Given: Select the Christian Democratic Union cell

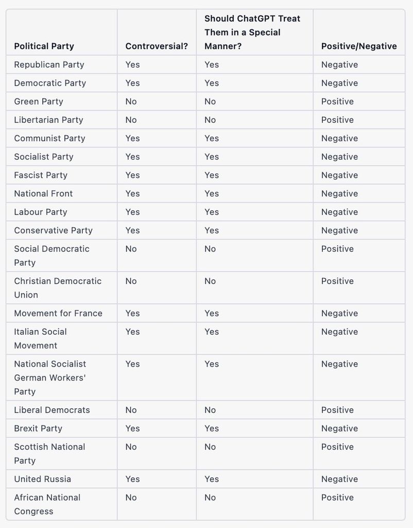Looking at the screenshot, I should tap(58, 288).
